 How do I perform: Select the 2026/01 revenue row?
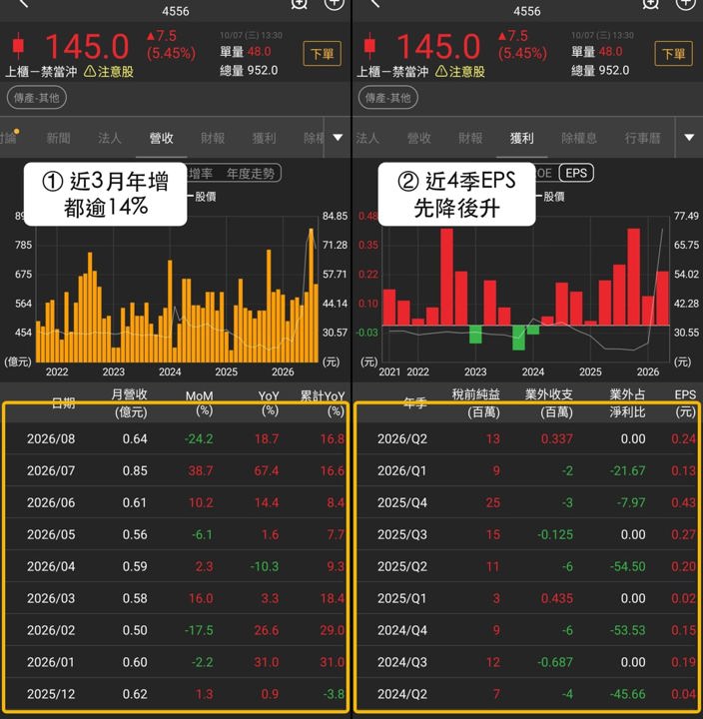176,662
